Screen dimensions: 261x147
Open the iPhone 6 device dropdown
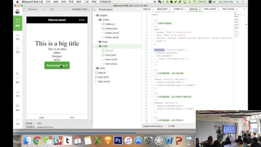36,9
